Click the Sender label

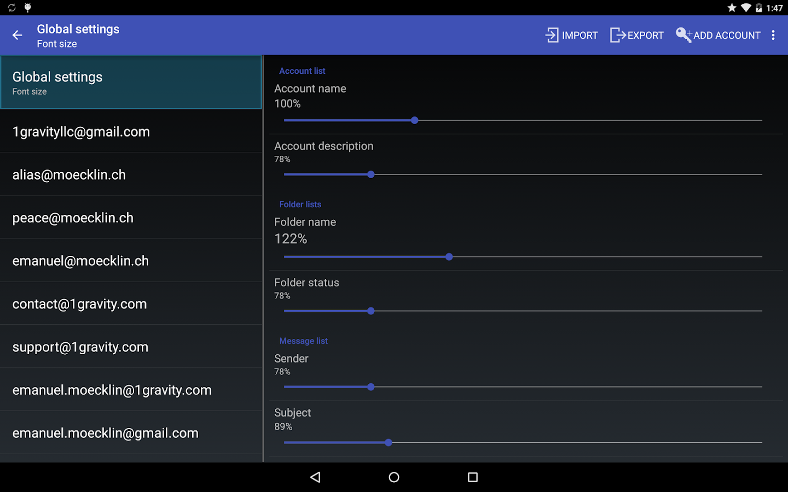pyautogui.click(x=292, y=359)
